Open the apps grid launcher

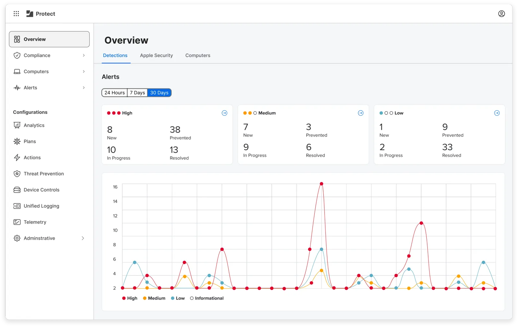click(x=16, y=14)
